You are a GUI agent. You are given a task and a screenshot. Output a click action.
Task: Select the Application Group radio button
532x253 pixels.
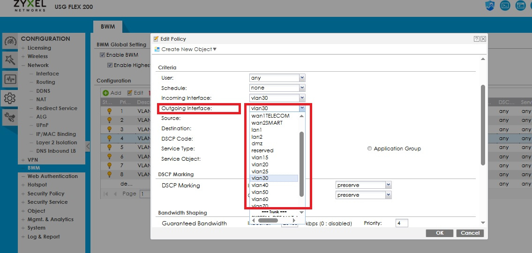pos(369,149)
